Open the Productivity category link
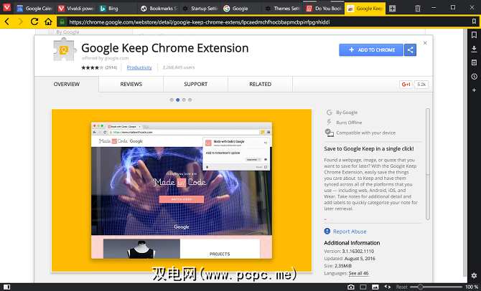Image resolution: width=481 pixels, height=291 pixels. click(x=139, y=67)
